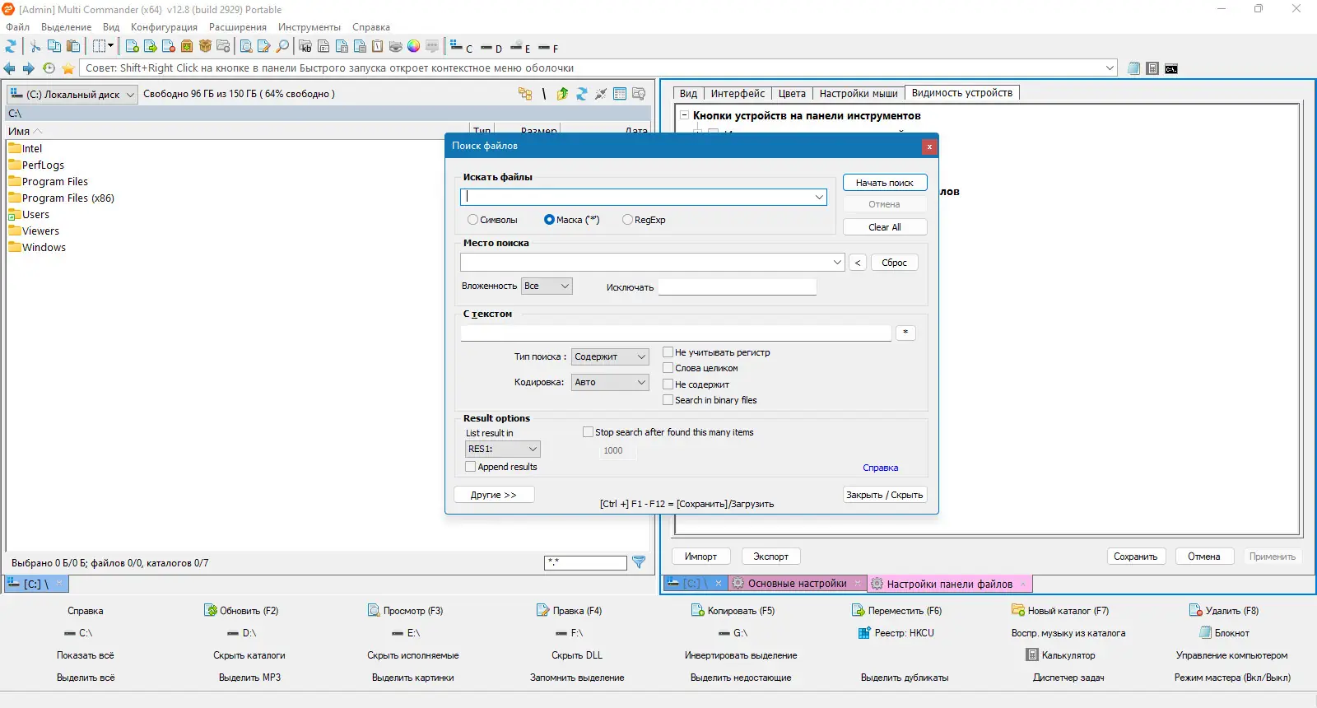Open the Настройки мыши tab
1317x708 pixels.
(x=859, y=94)
